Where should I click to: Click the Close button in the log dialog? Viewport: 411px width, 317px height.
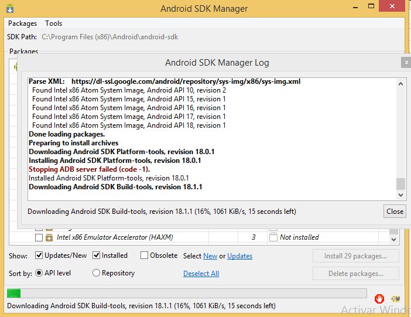point(395,212)
